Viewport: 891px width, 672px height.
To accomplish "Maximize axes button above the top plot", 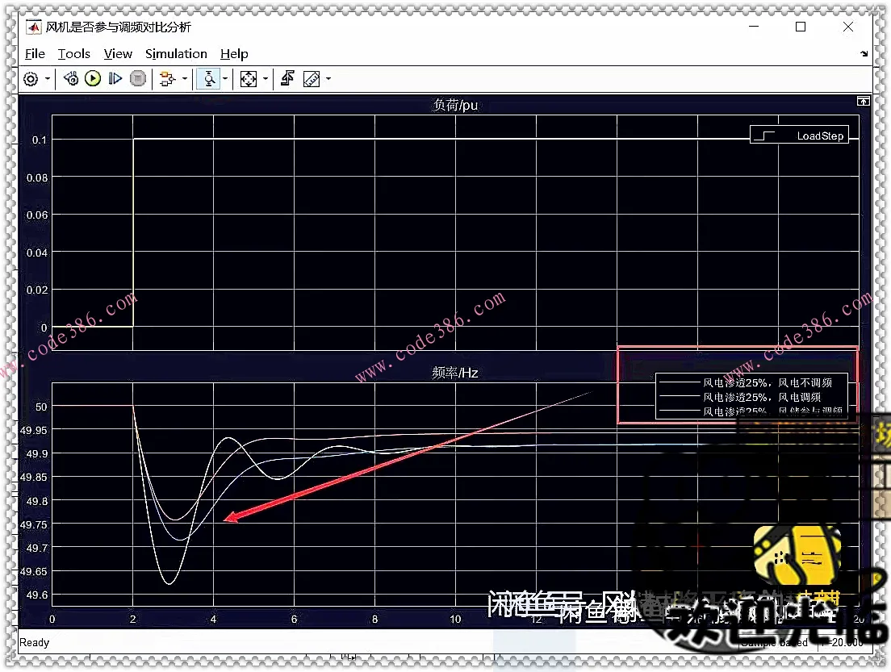I will click(864, 101).
